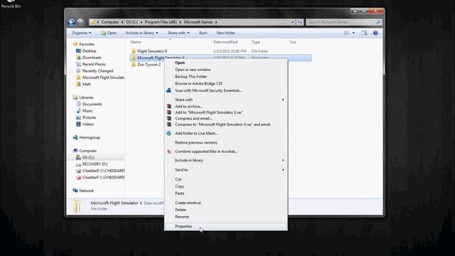Click the search magnifier icon
Image resolution: width=455 pixels, height=256 pixels.
pos(378,22)
